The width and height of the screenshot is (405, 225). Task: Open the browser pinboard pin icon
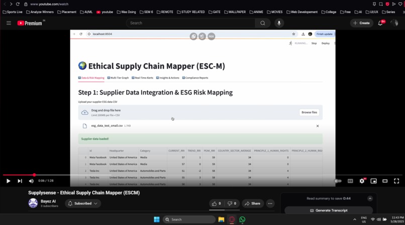(374, 4)
